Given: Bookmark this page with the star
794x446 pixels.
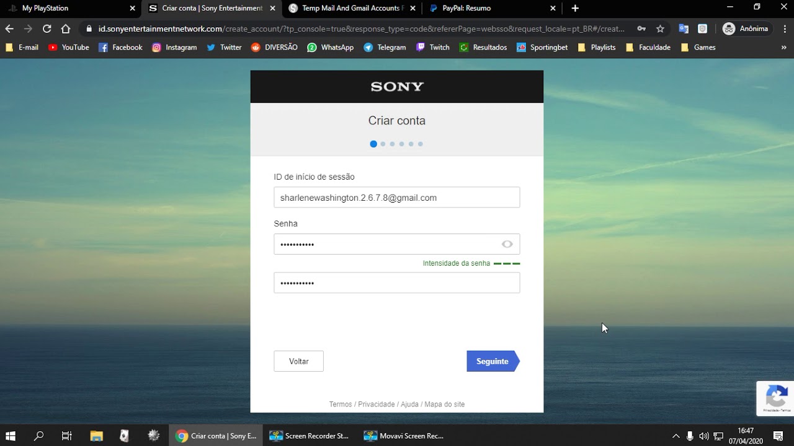Looking at the screenshot, I should coord(660,28).
